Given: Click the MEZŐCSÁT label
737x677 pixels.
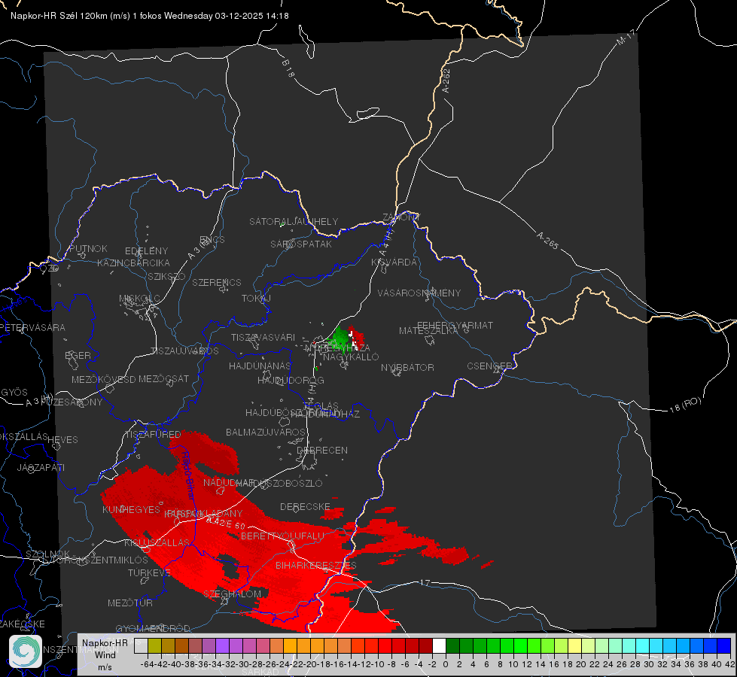Looking at the screenshot, I should click(x=163, y=378).
